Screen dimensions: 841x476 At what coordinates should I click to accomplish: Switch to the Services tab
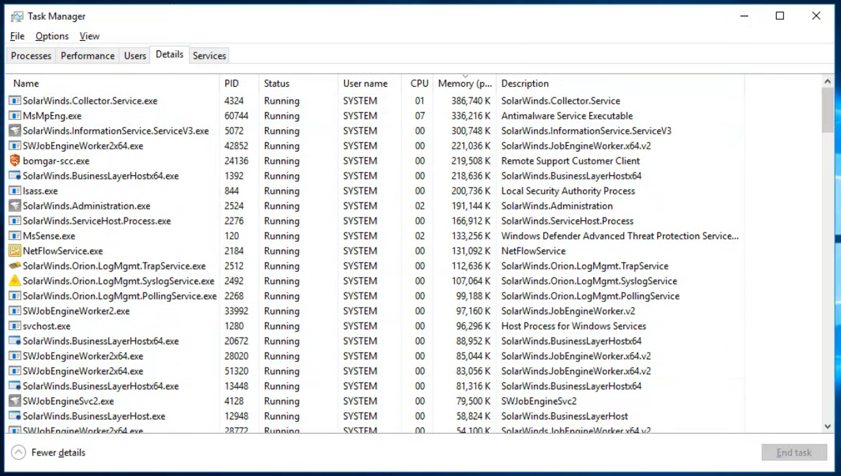click(210, 56)
